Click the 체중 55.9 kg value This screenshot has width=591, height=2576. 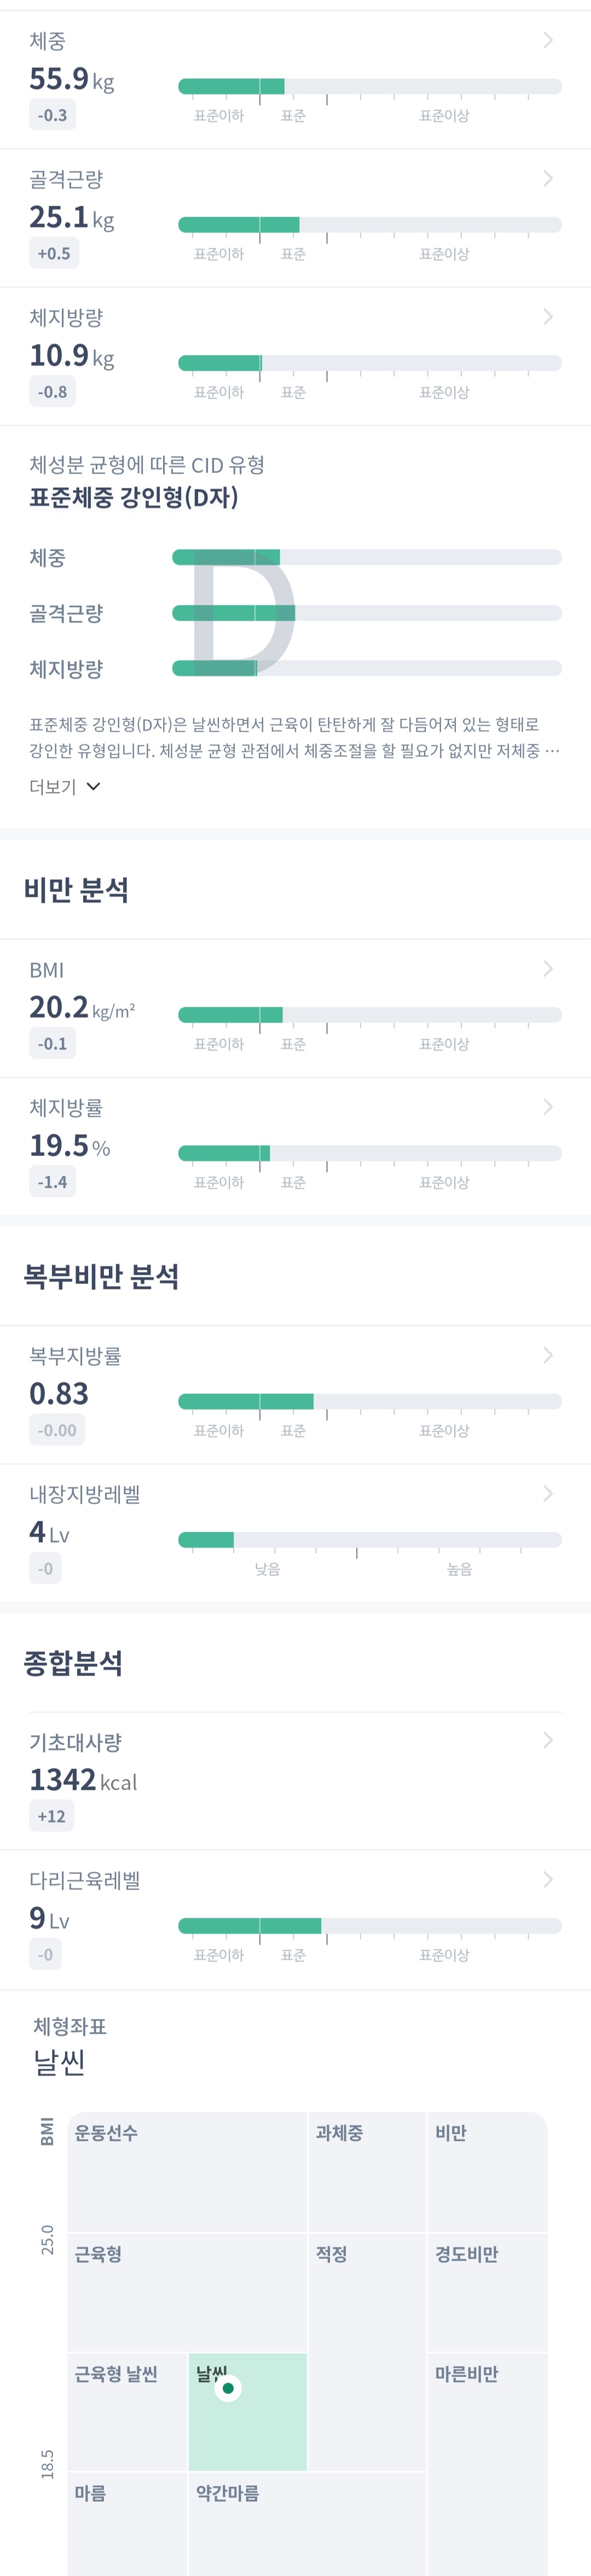71,79
